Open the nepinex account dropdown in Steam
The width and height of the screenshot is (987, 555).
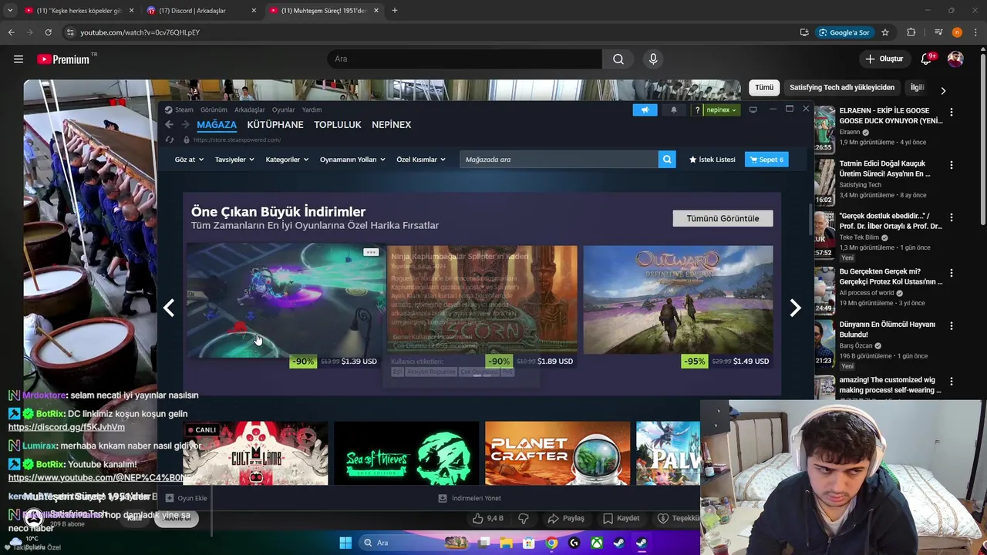click(x=722, y=109)
